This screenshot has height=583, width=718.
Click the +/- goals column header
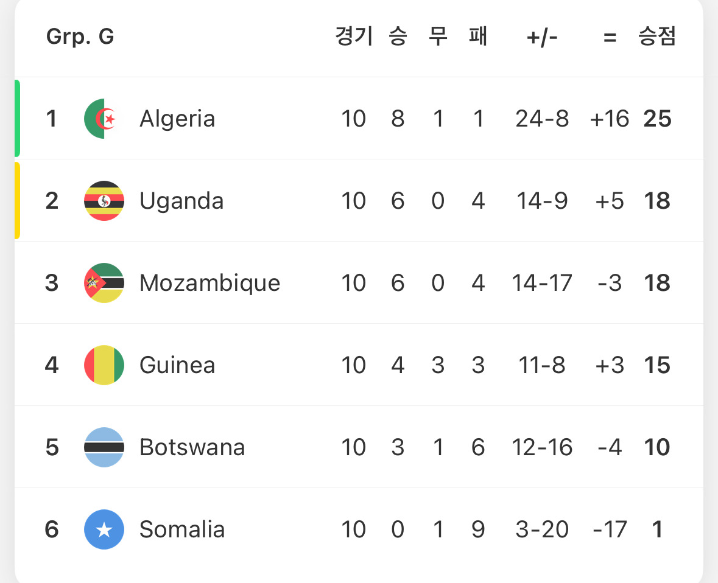click(x=542, y=38)
